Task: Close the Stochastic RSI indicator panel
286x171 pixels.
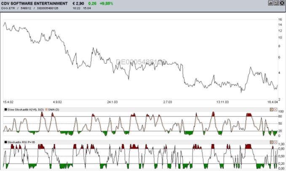Action: [275, 142]
